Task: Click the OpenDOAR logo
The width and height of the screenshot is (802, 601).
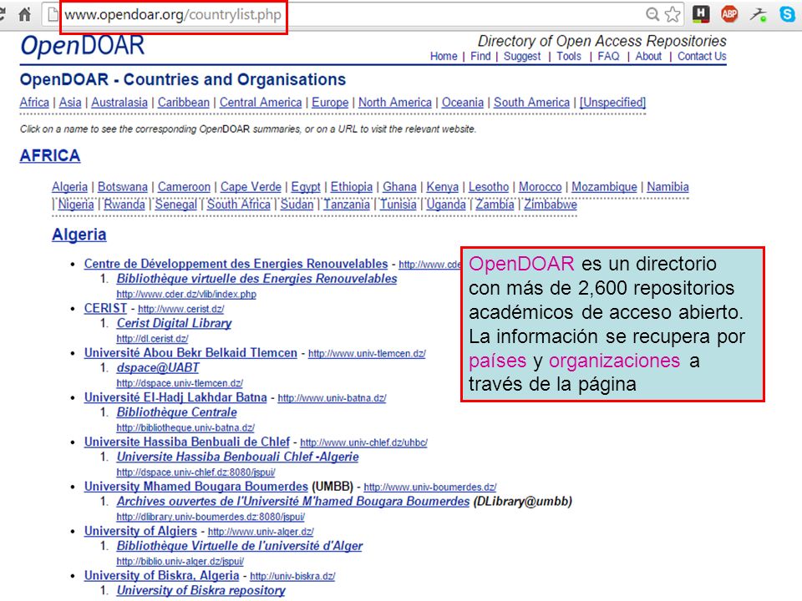Action: [83, 45]
